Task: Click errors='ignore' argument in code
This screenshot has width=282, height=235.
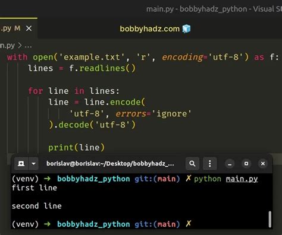Action: pyautogui.click(x=153, y=114)
